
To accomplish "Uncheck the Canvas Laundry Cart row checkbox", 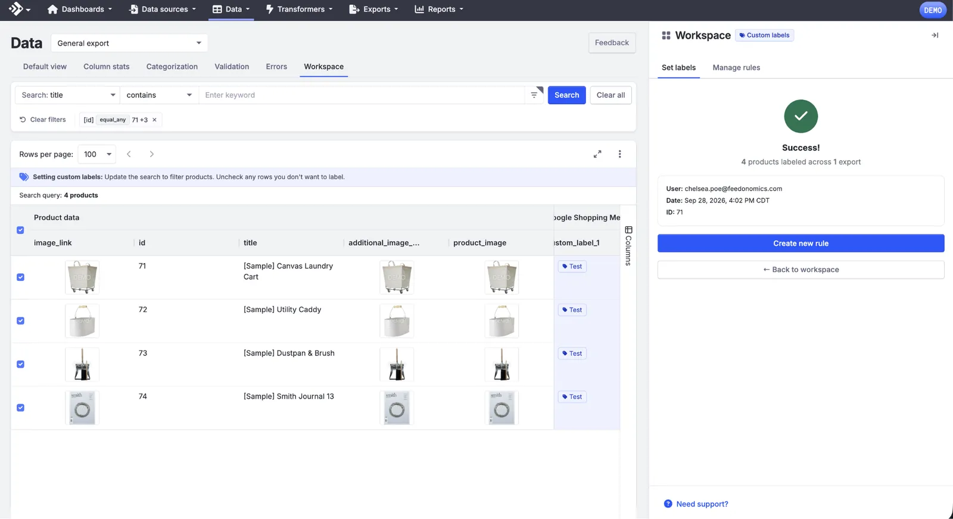I will 20,277.
